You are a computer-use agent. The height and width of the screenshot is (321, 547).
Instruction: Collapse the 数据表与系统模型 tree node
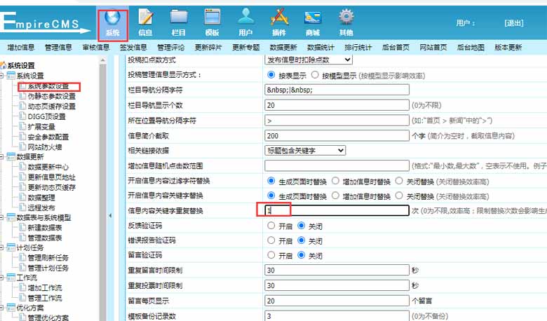click(x=2, y=217)
